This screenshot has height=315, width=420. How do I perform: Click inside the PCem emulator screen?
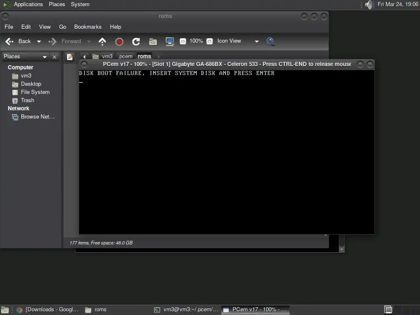point(226,152)
